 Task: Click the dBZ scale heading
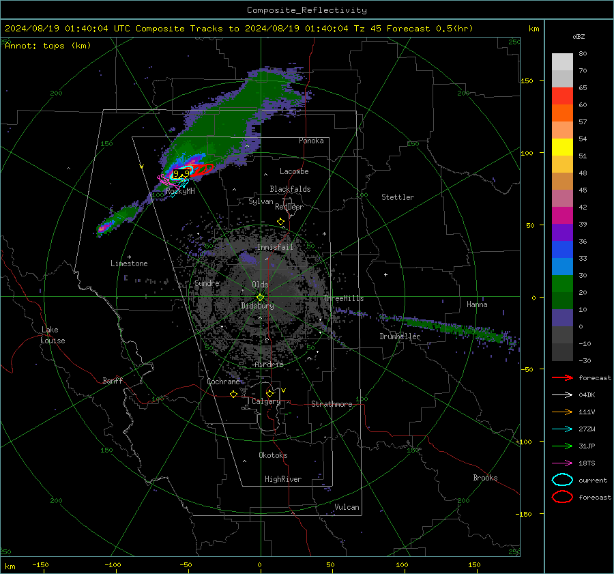(579, 36)
